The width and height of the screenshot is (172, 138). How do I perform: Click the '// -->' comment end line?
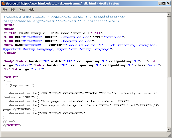click(x=9, y=121)
